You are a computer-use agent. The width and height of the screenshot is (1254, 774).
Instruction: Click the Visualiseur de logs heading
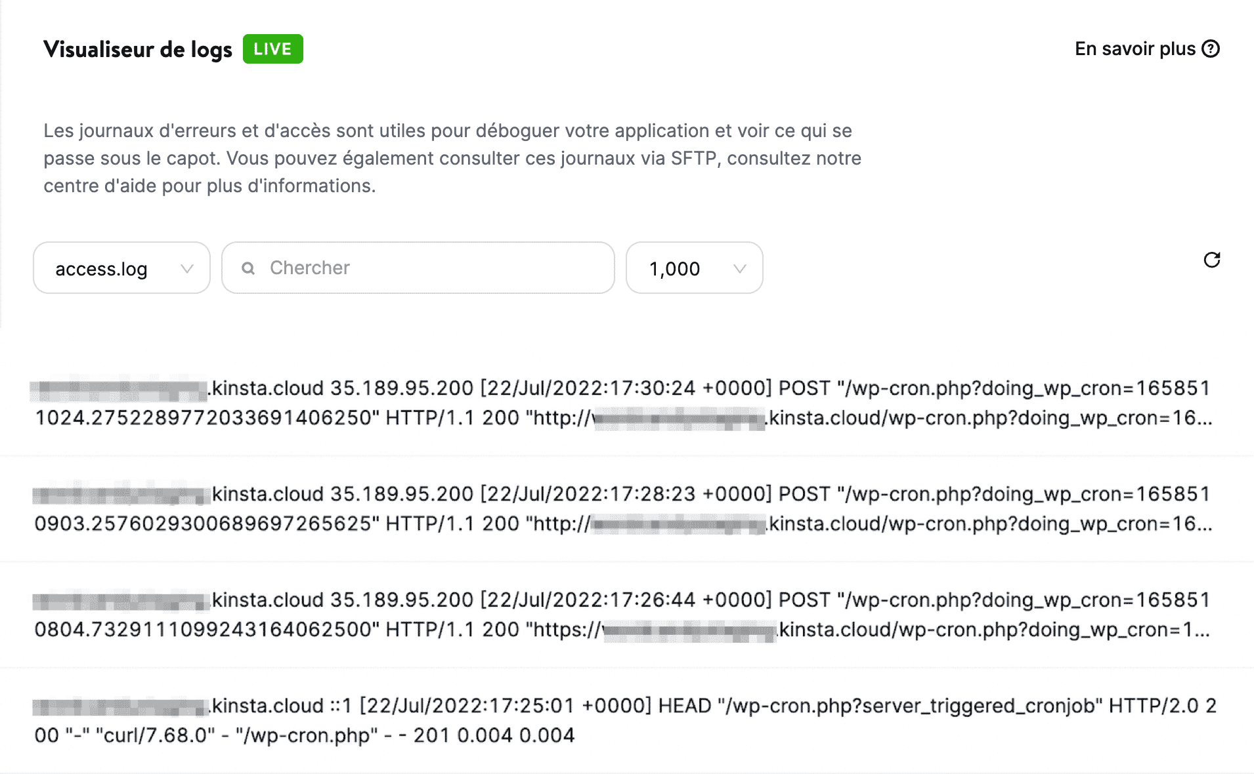click(138, 49)
